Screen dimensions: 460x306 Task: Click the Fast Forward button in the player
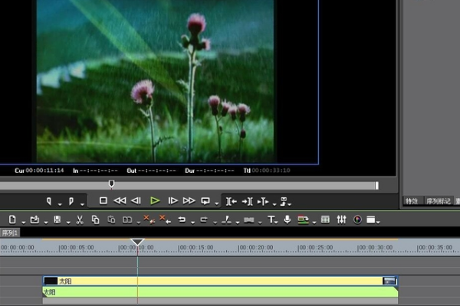click(189, 201)
